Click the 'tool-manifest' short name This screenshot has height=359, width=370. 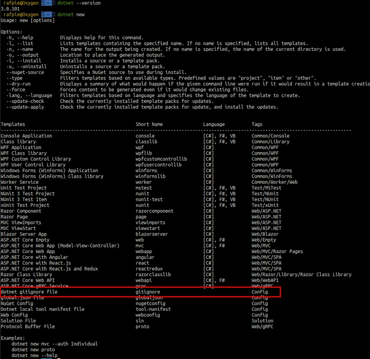pos(153,309)
